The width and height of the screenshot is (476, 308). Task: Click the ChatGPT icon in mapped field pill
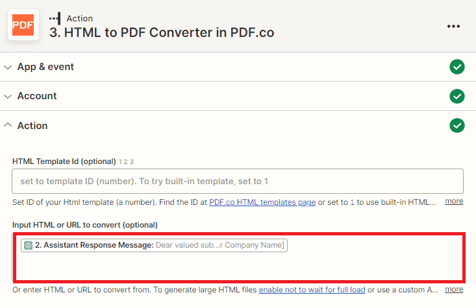coord(29,245)
